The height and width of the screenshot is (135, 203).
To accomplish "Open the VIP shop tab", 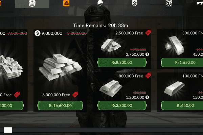I will (66, 3).
